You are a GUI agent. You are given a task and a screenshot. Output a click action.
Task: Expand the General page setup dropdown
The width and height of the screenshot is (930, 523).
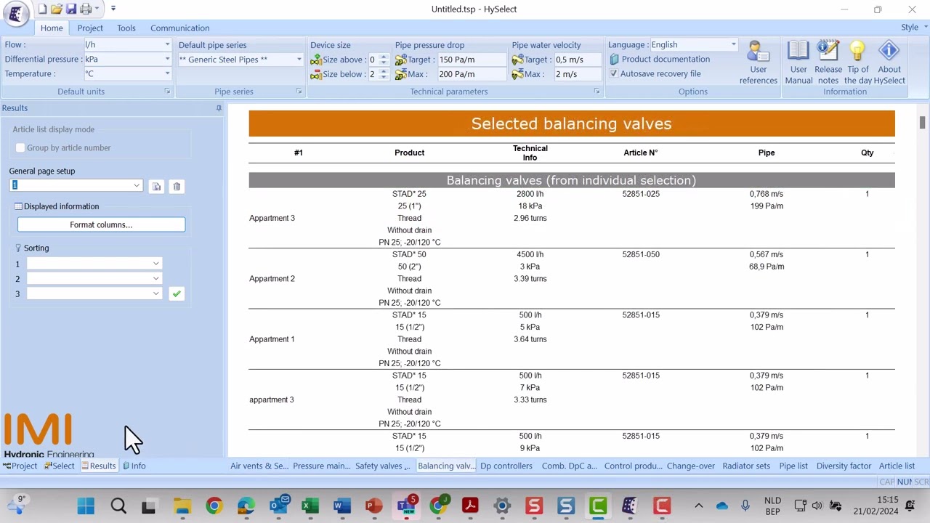coord(137,186)
